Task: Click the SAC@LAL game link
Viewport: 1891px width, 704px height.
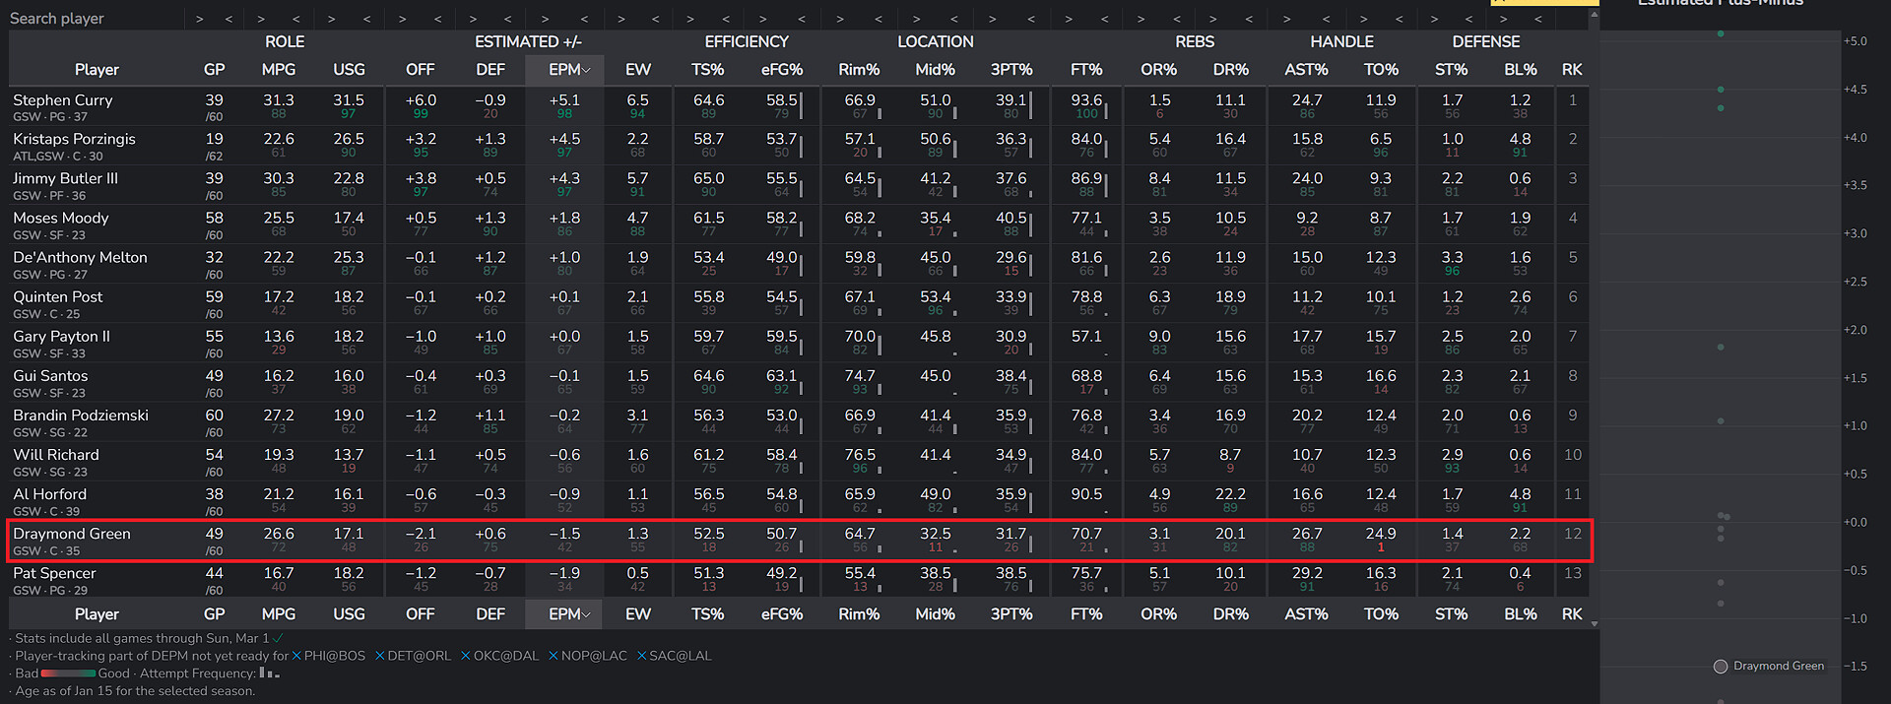Action: pos(680,656)
